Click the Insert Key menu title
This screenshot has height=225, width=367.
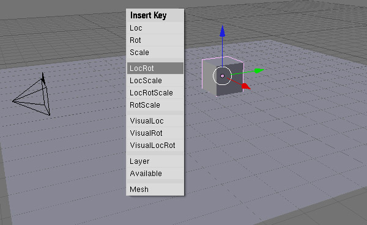(x=149, y=15)
